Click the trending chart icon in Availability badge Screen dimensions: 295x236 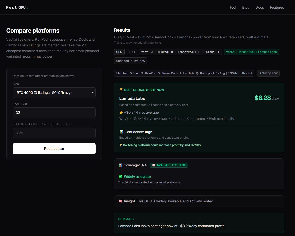point(154,165)
